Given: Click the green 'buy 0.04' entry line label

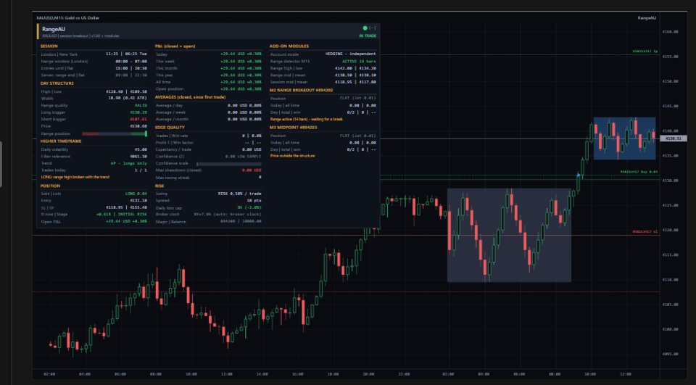Looking at the screenshot, I should (639, 172).
